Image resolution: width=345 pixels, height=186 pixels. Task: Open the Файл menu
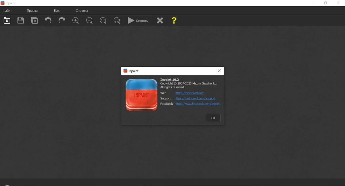(7, 11)
